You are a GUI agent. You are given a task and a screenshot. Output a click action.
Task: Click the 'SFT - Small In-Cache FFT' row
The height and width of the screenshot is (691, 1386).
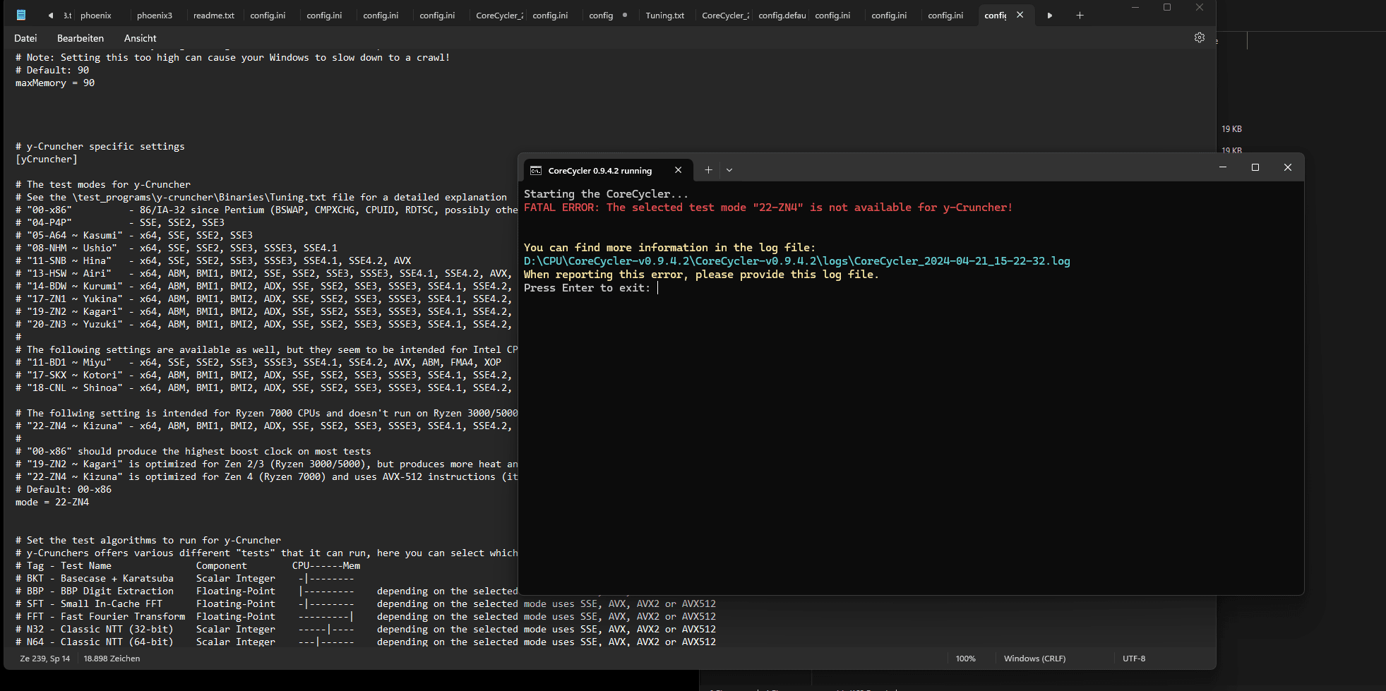(366, 604)
